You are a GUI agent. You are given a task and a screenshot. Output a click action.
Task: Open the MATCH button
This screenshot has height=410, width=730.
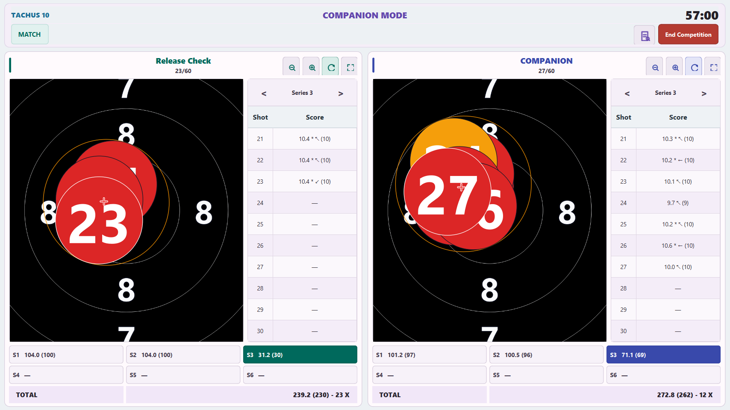tap(29, 34)
